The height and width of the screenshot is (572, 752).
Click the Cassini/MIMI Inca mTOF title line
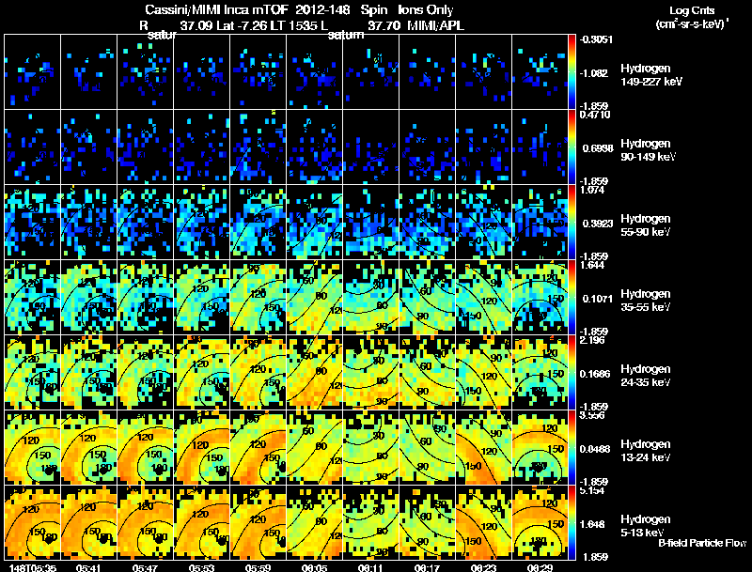pyautogui.click(x=299, y=9)
